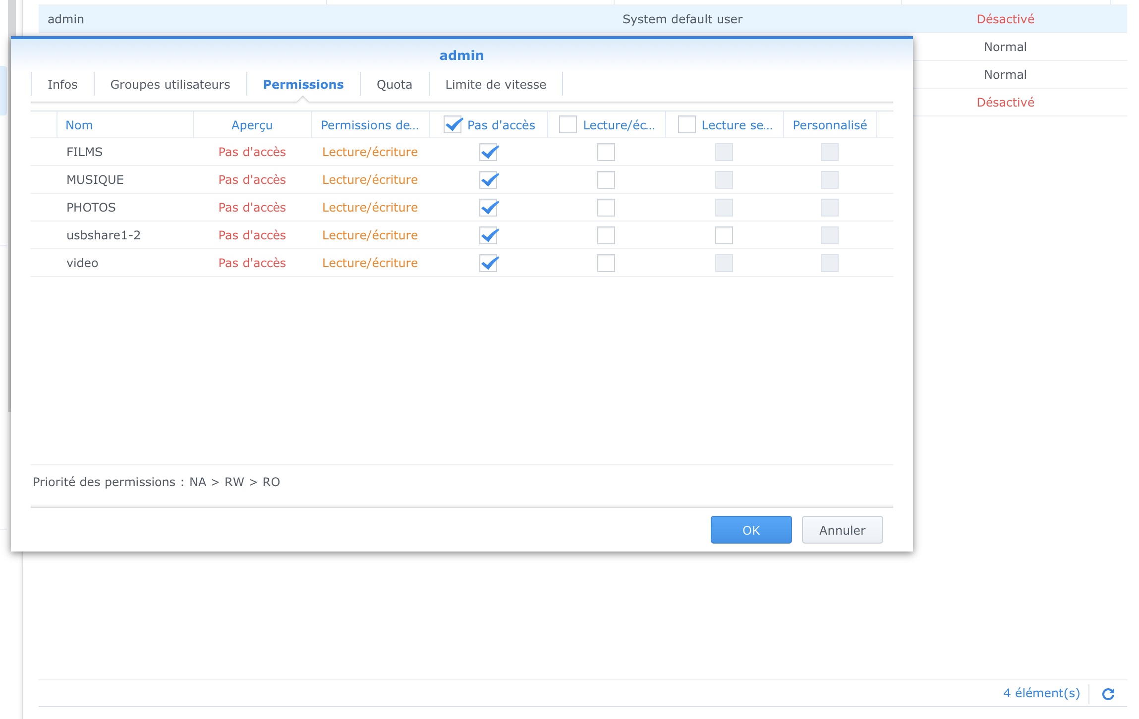Go to the Limite de vitesse tab
The width and height of the screenshot is (1139, 719).
point(496,85)
